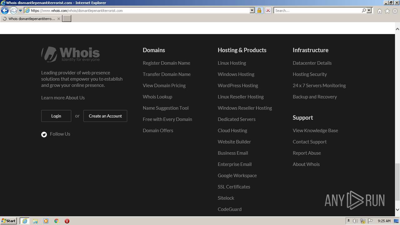Open a new blank tab
The image size is (400, 225).
(67, 19)
